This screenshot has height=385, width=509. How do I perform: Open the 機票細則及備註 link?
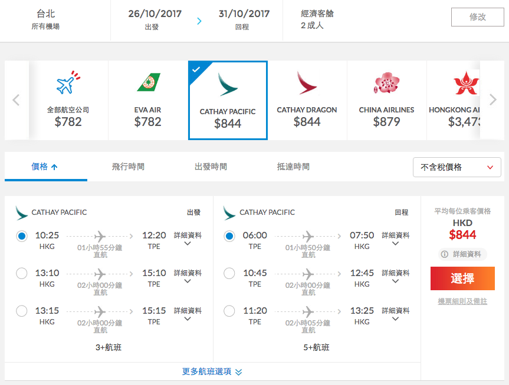pyautogui.click(x=462, y=301)
